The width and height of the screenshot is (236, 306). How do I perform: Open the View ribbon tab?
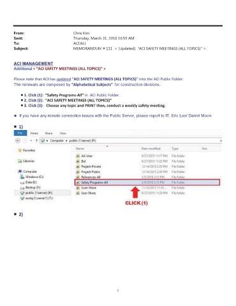click(63, 133)
